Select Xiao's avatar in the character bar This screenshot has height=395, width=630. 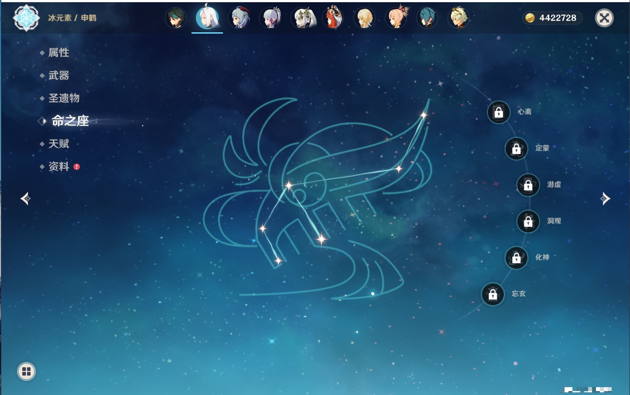click(176, 18)
